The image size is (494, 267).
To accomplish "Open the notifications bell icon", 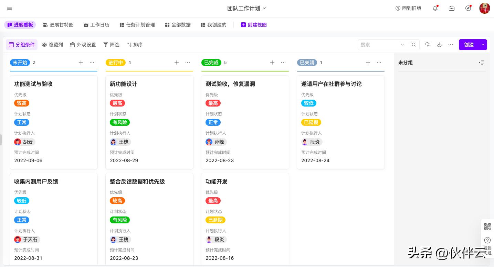I will pos(435,8).
